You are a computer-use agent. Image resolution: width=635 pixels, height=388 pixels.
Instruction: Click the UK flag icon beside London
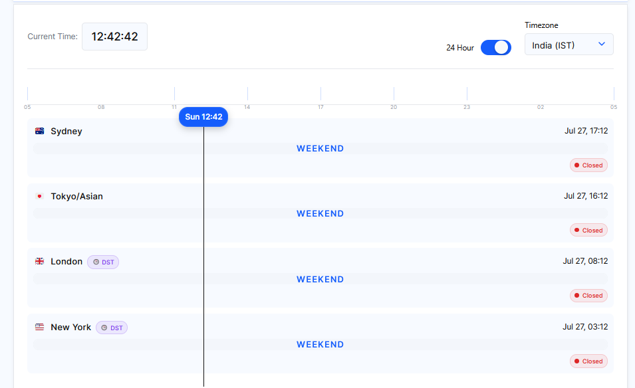(40, 261)
